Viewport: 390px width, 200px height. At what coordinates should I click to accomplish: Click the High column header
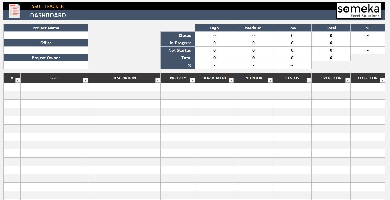coord(214,28)
